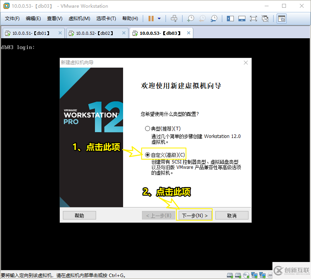Viewport: 311px width, 279px height.
Task: Click the 取消 button
Action: coord(232,215)
